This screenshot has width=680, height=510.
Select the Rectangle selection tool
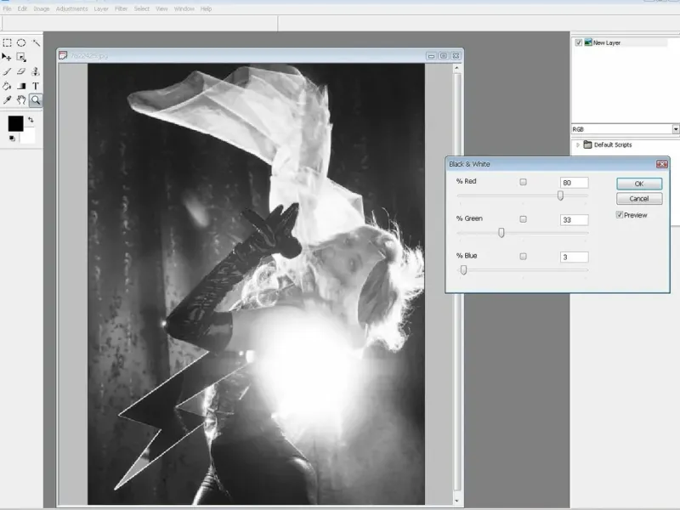coord(7,42)
